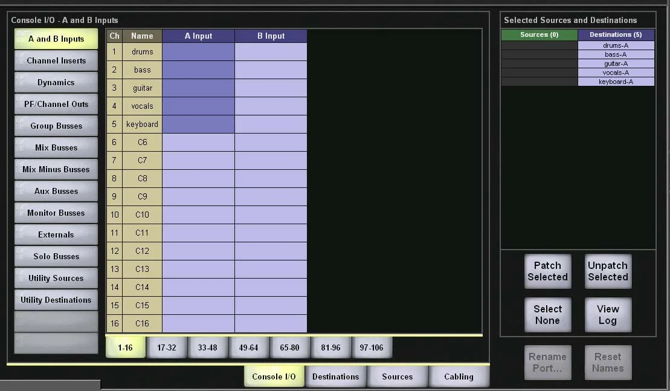Show channels 33-48
The height and width of the screenshot is (391, 670).
(208, 347)
